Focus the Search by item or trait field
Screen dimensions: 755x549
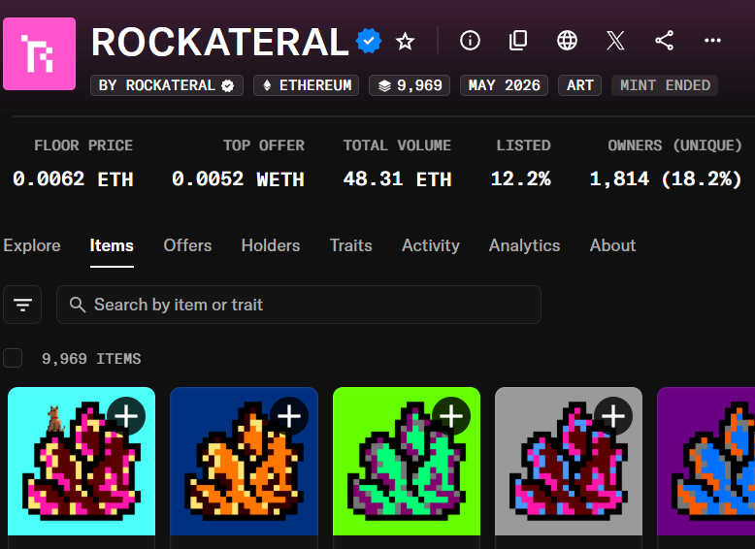pos(299,305)
